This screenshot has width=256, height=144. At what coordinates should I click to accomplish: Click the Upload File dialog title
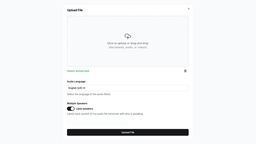point(75,10)
